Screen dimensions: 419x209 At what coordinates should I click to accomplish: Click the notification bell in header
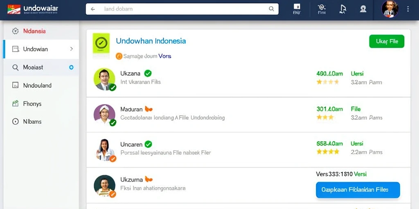pyautogui.click(x=342, y=9)
